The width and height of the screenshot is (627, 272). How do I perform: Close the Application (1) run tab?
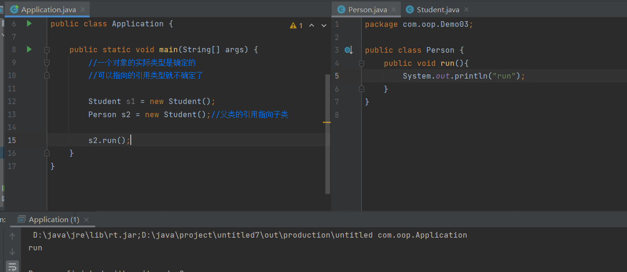86,220
